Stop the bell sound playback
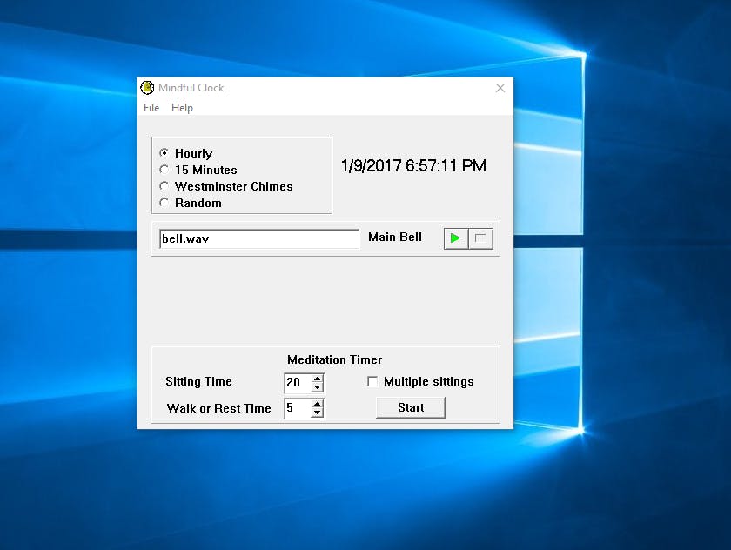Screen dimensions: 731x550 [480, 238]
